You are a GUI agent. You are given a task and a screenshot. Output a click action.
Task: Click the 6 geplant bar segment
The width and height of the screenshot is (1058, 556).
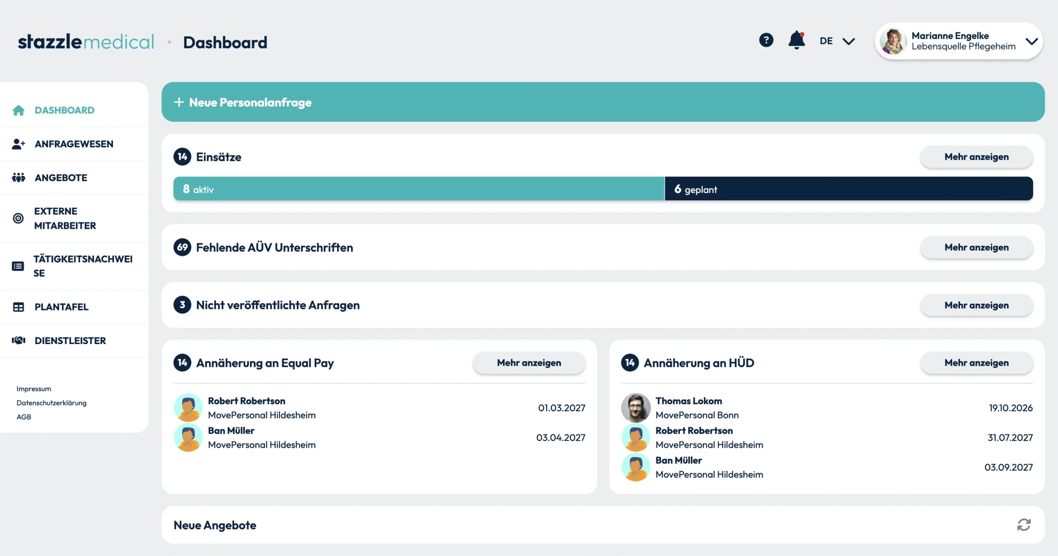(x=848, y=189)
